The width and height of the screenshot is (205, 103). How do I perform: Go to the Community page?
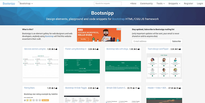click(146, 3)
